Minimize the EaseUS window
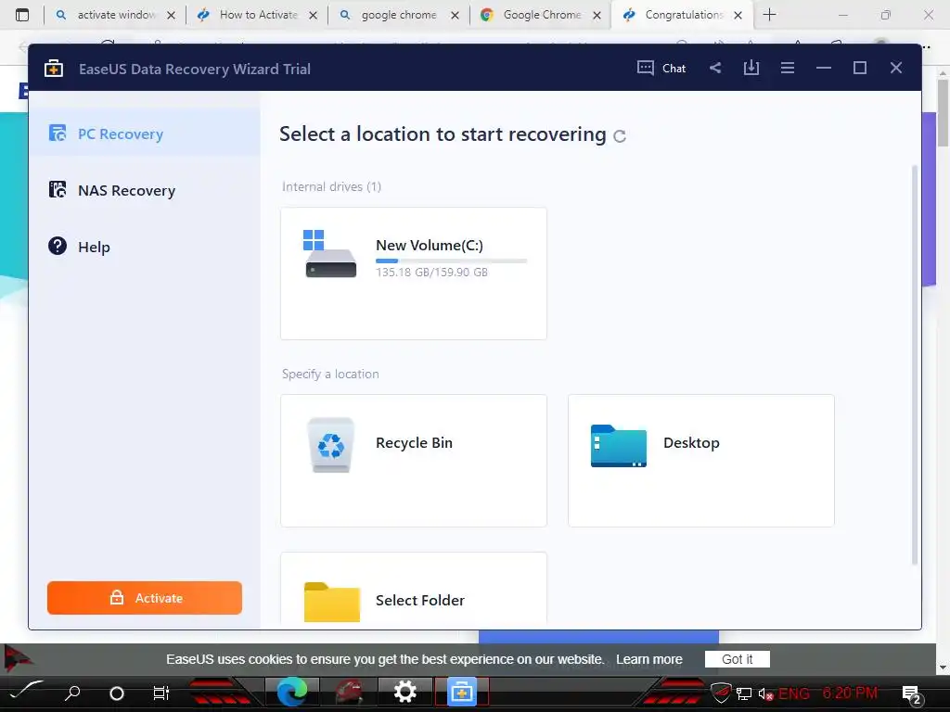 click(824, 68)
